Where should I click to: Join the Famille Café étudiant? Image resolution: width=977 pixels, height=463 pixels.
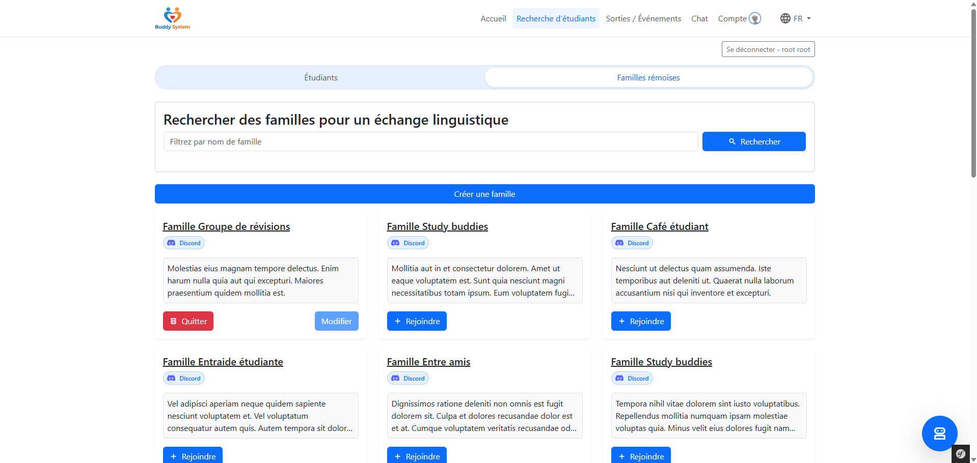click(x=640, y=321)
